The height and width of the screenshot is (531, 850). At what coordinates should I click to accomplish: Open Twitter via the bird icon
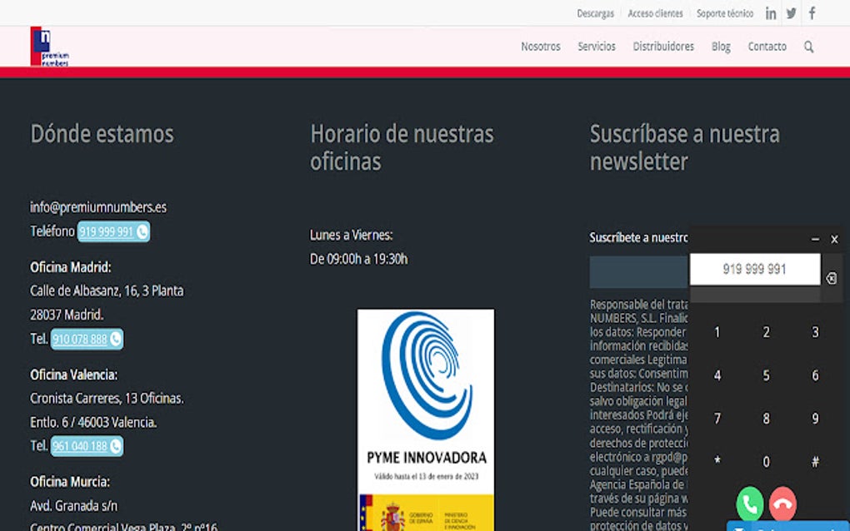790,12
